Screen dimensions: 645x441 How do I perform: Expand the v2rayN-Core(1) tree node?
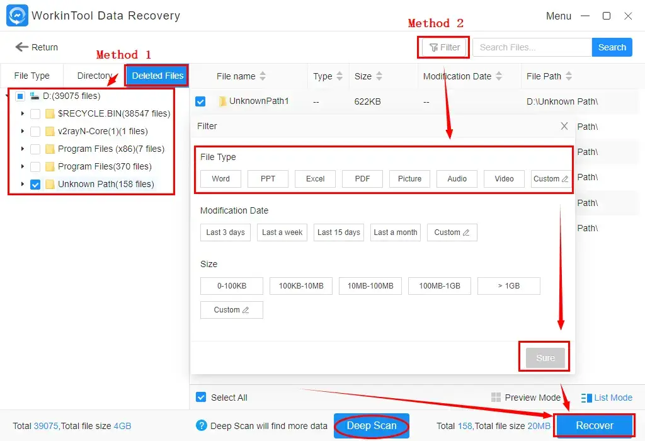(22, 131)
